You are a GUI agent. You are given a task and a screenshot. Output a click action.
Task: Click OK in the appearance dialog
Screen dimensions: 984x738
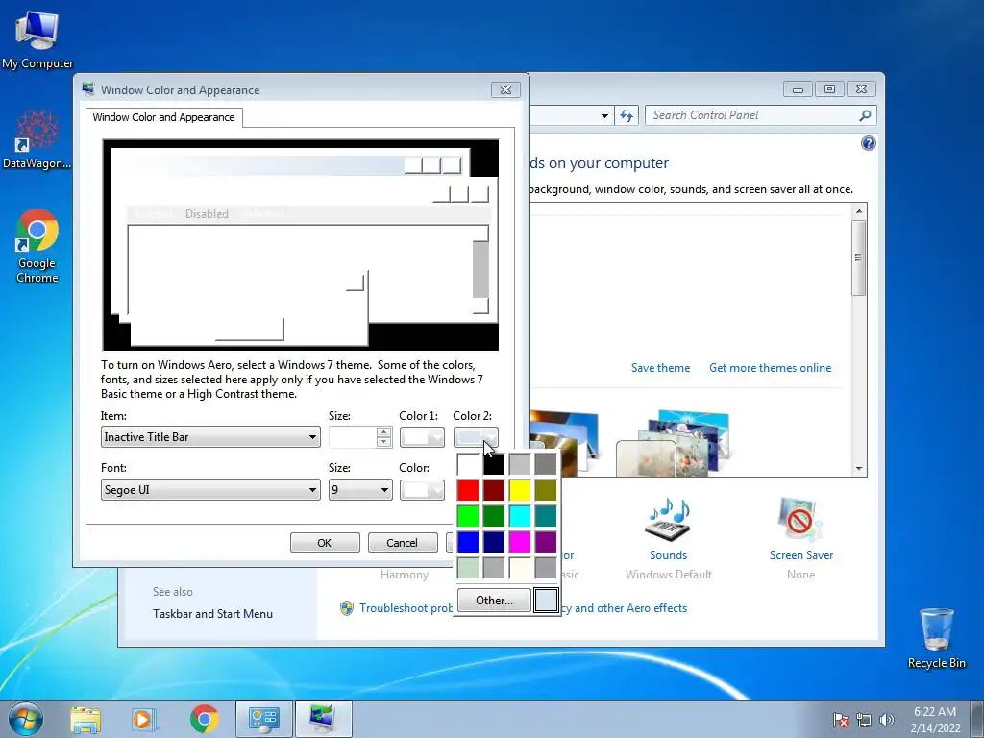click(325, 543)
